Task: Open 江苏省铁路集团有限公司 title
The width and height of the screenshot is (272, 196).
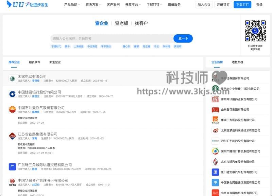Action: pyautogui.click(x=37, y=134)
